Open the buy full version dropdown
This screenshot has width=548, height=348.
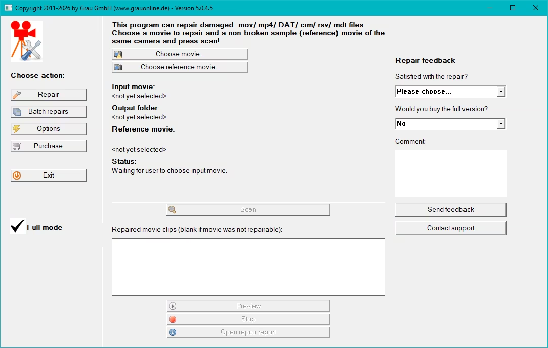pyautogui.click(x=450, y=124)
